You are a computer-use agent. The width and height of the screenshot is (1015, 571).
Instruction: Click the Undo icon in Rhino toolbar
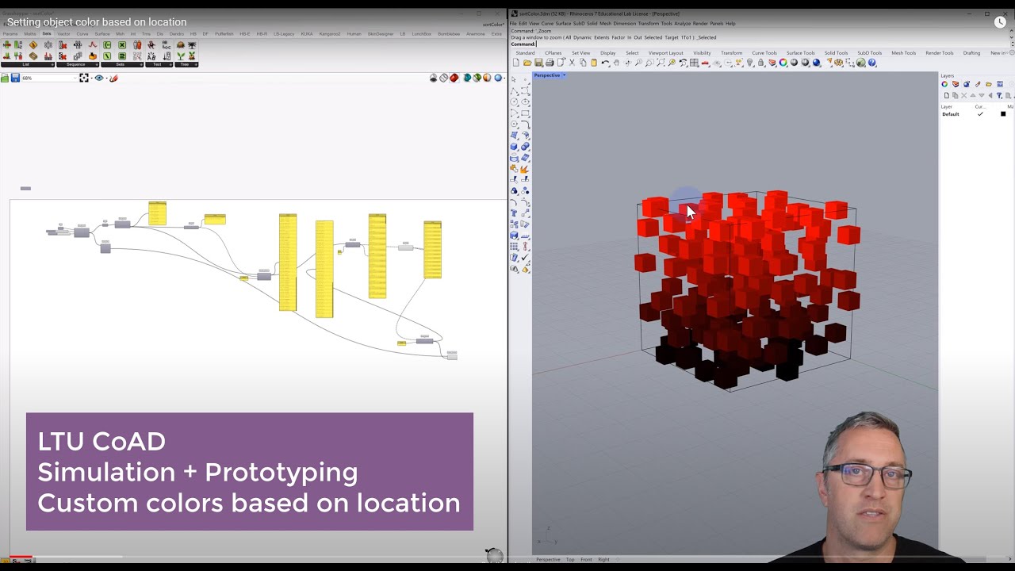(605, 63)
